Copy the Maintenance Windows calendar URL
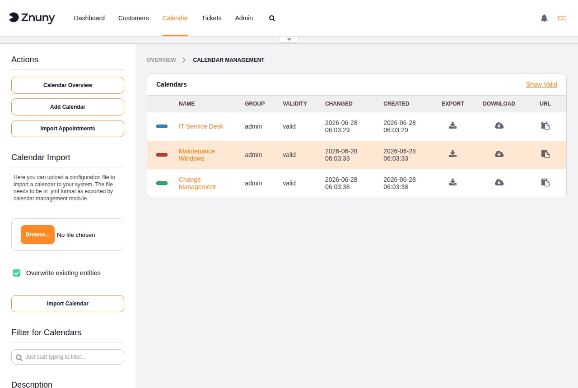 (x=545, y=154)
